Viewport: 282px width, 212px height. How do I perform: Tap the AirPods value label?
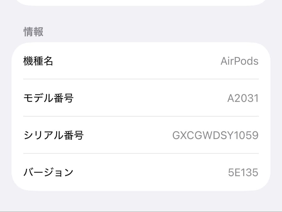[239, 61]
